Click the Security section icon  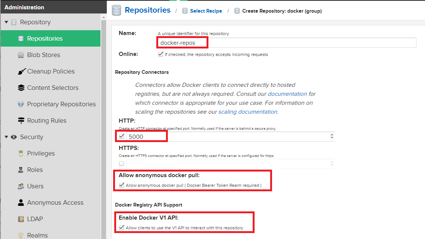coord(14,137)
